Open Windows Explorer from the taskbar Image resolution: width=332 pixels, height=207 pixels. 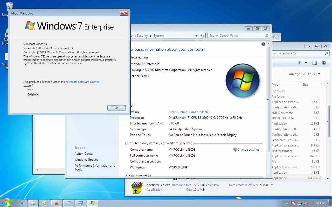click(33, 203)
